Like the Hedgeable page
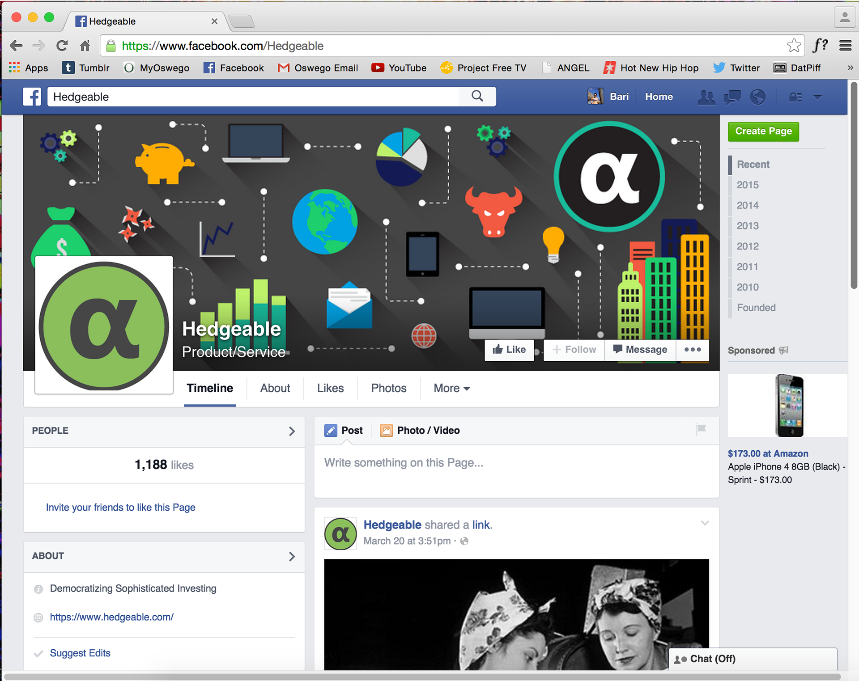The width and height of the screenshot is (859, 681). (509, 350)
